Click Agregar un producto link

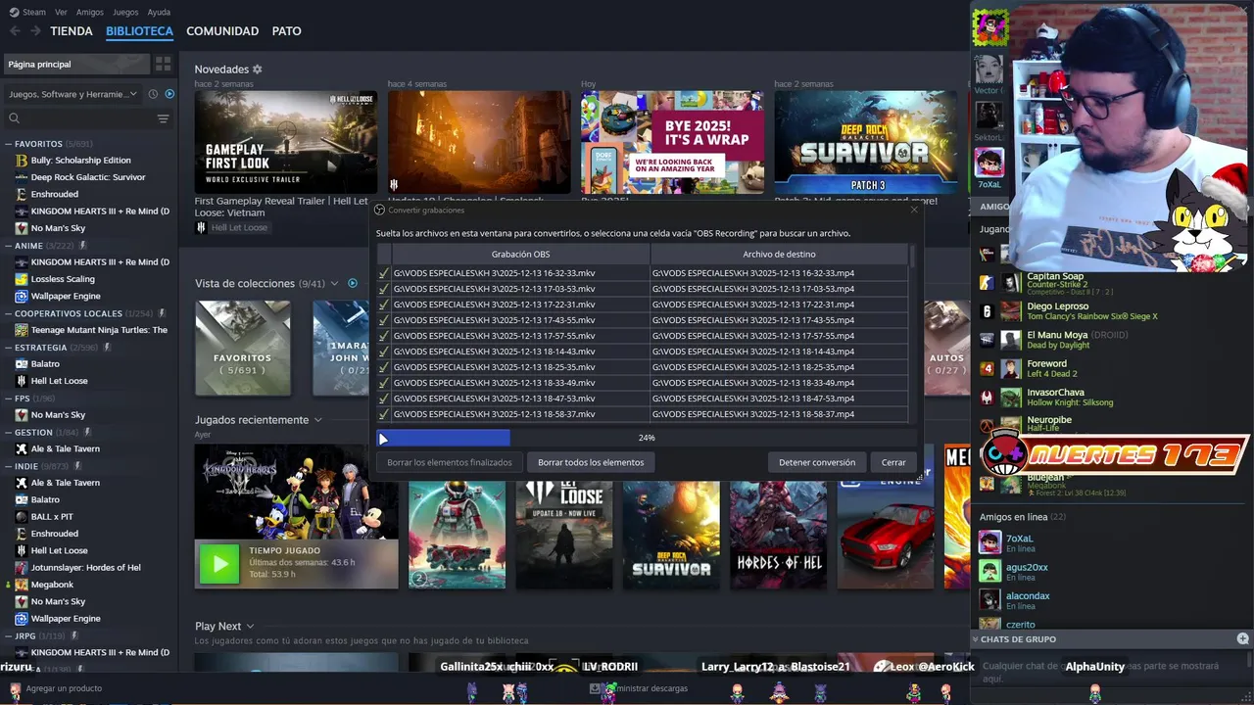point(64,688)
